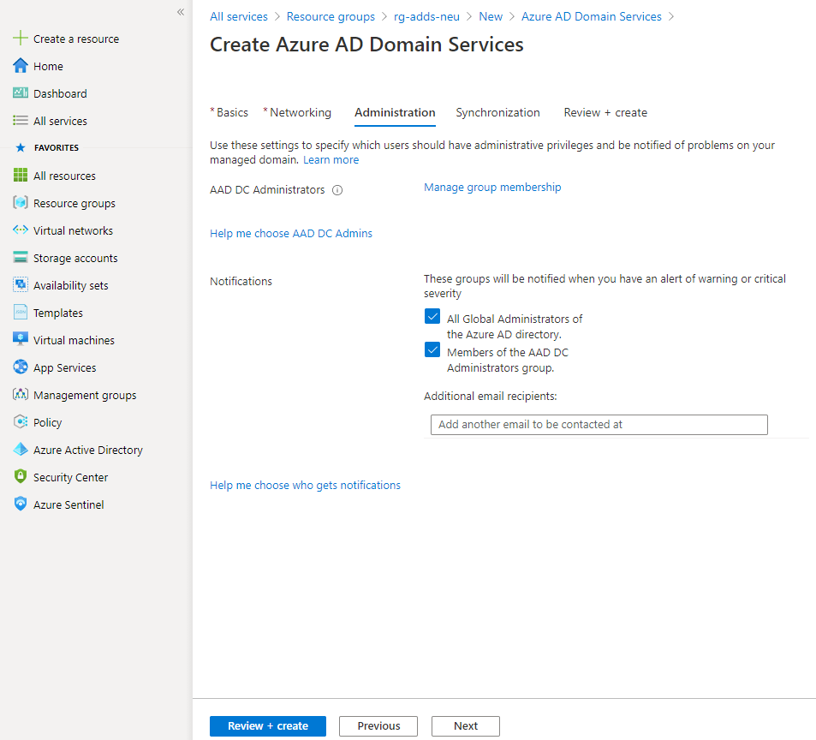Open the Dashboard from the sidebar
This screenshot has height=740, width=816.
pos(59,93)
